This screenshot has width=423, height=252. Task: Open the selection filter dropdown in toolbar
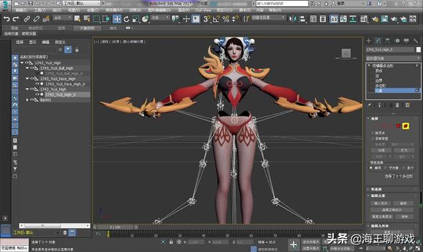[x=63, y=18]
